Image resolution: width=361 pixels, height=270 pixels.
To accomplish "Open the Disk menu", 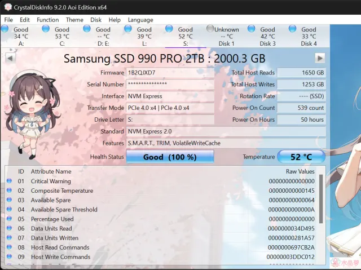I will 96,20.
